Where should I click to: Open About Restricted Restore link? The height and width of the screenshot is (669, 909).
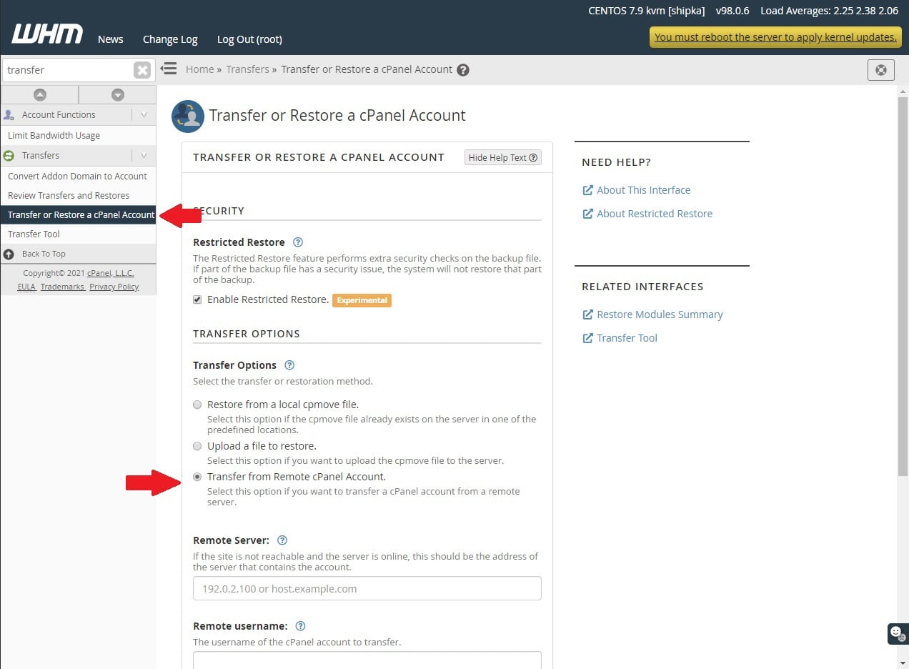[x=655, y=214]
